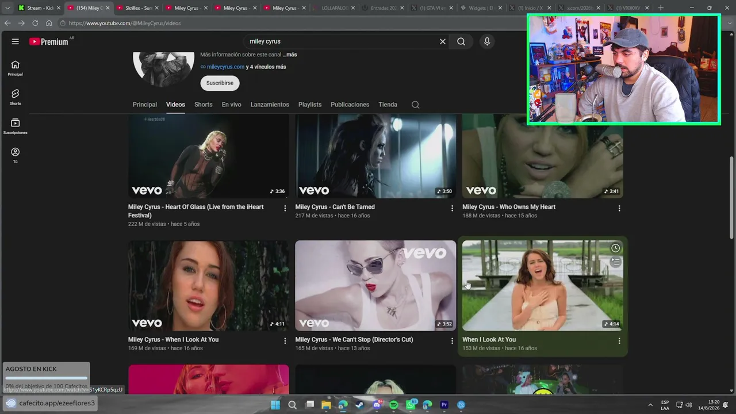This screenshot has height=414, width=736.
Task: Open options menu for 153 M views When I Look At You
Action: coord(619,341)
